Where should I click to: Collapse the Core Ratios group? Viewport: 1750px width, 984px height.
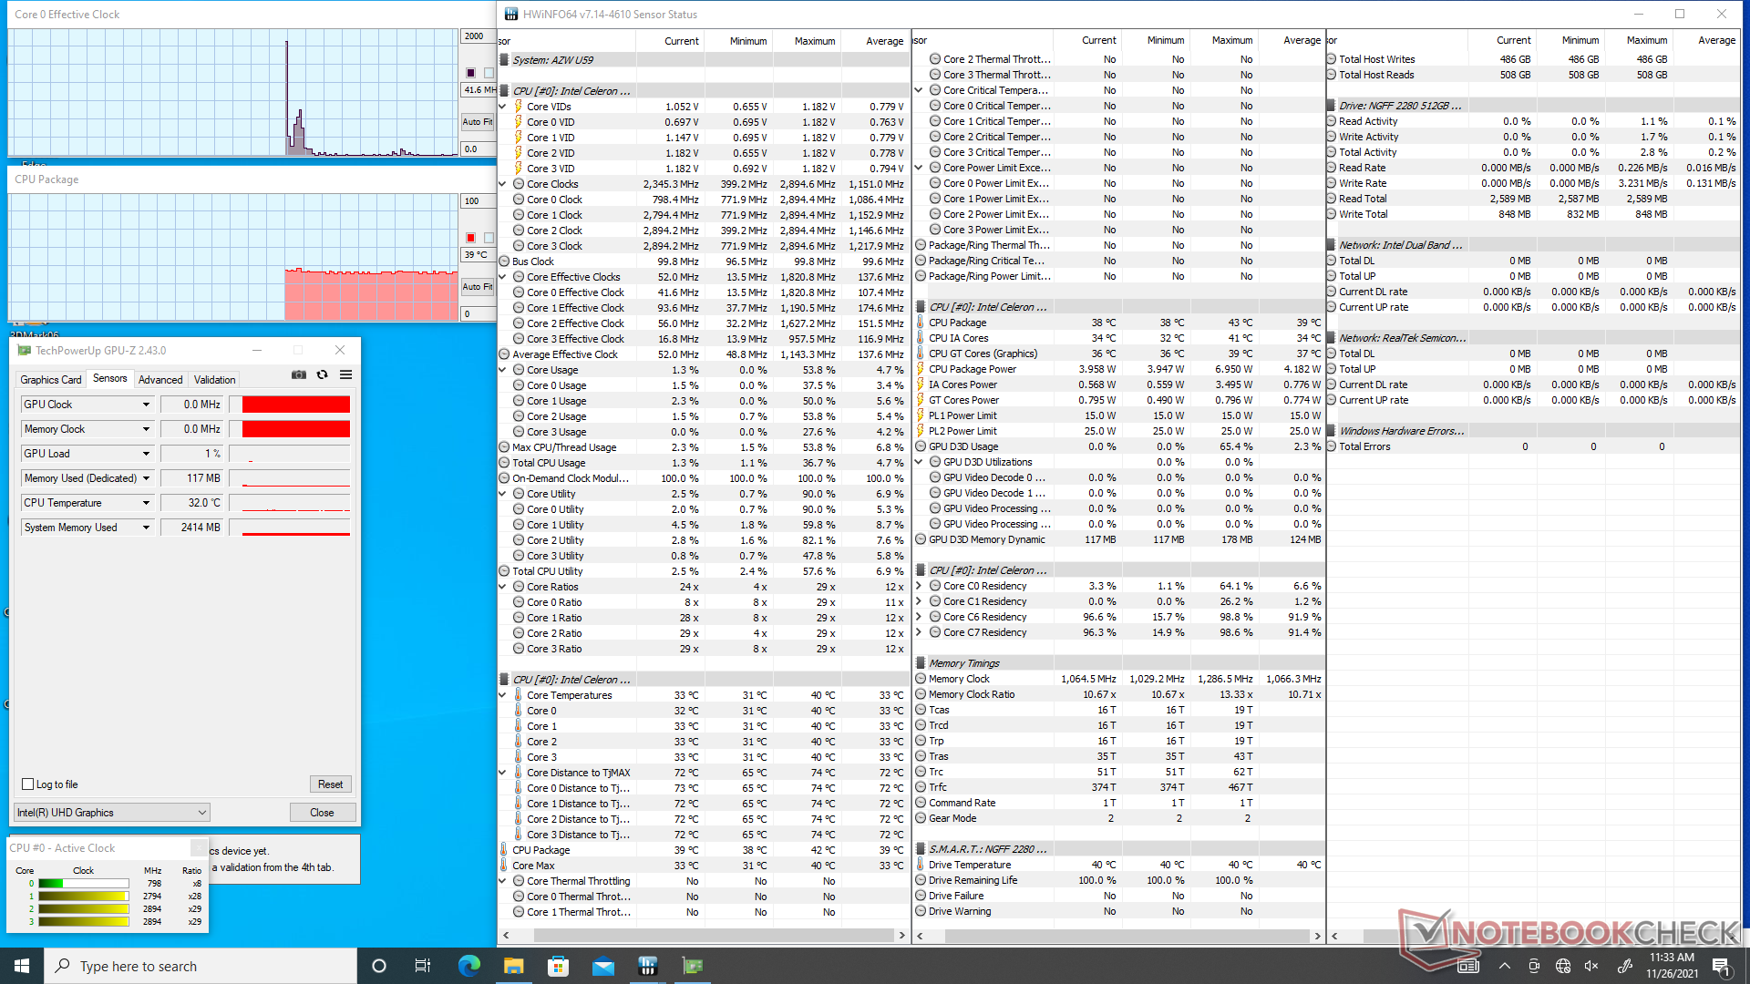(x=503, y=587)
